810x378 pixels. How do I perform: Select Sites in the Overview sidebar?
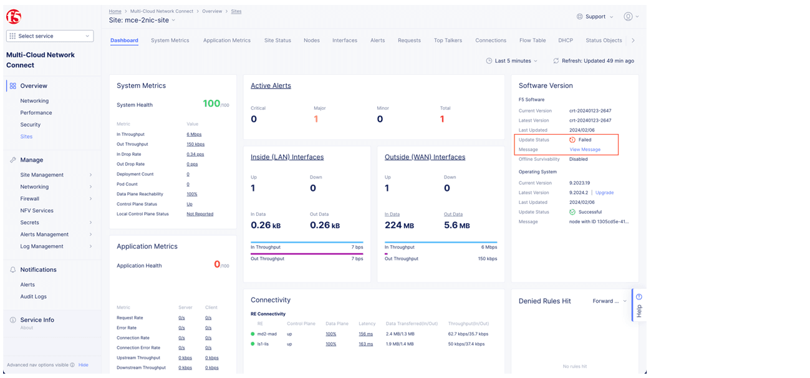(26, 137)
